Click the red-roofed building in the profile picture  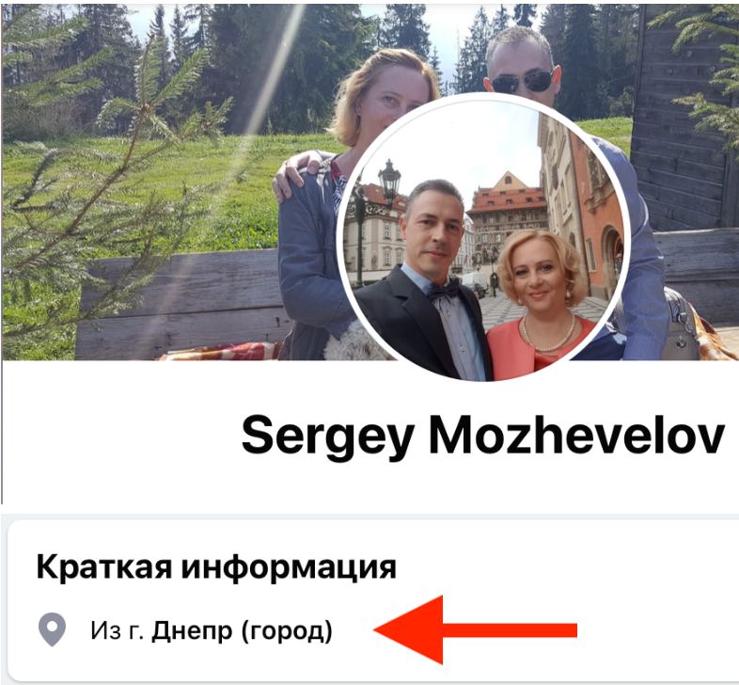[x=508, y=208]
